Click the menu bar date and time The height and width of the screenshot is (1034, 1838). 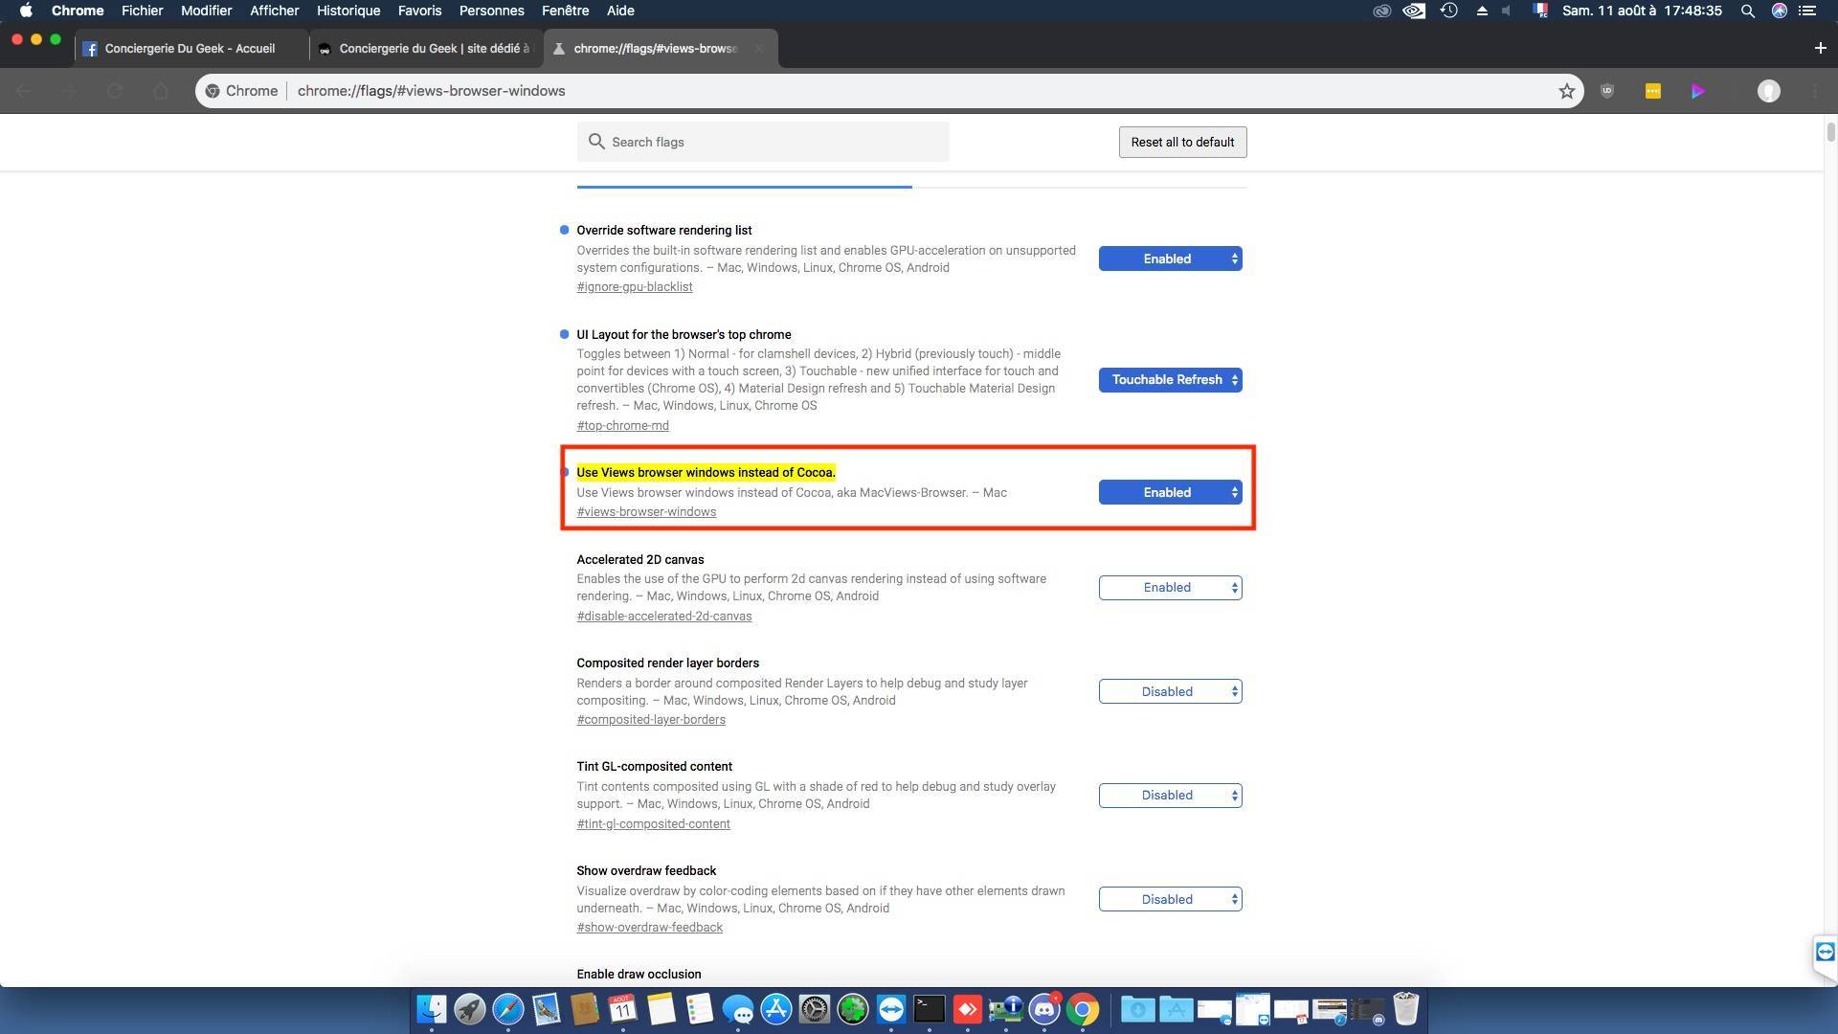click(x=1642, y=11)
